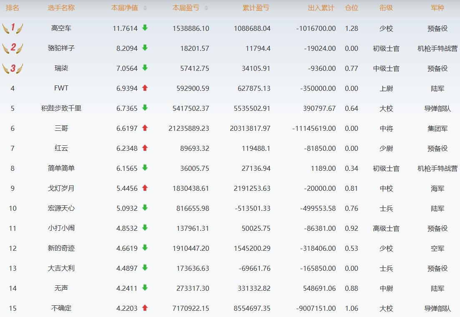Click green down arrow in 高空车 row
The height and width of the screenshot is (317, 460).
145,28
